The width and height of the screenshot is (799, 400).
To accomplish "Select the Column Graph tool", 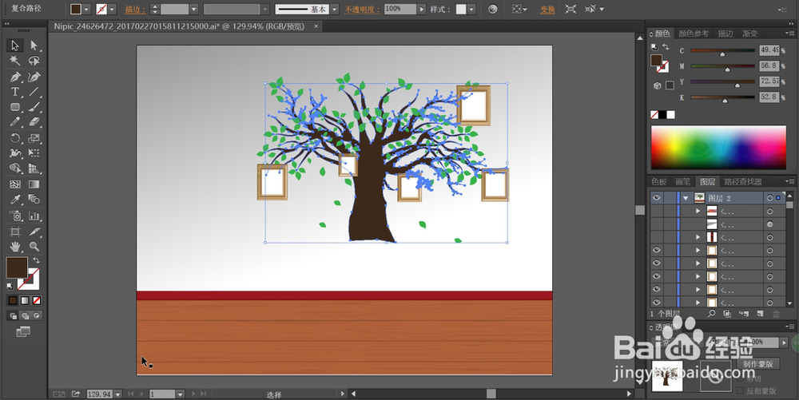I will pyautogui.click(x=34, y=216).
